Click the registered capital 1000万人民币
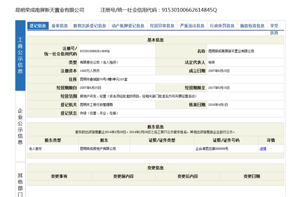The image size is (294, 197). click(x=90, y=71)
